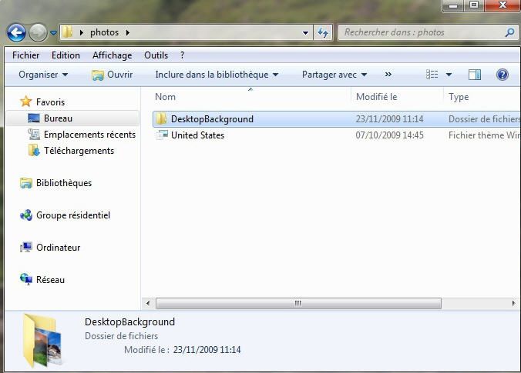The width and height of the screenshot is (521, 373).
Task: Sort by the Modifié le column header
Action: [x=376, y=97]
